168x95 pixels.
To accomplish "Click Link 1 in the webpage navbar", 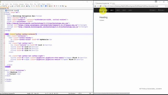I will pos(112,10).
